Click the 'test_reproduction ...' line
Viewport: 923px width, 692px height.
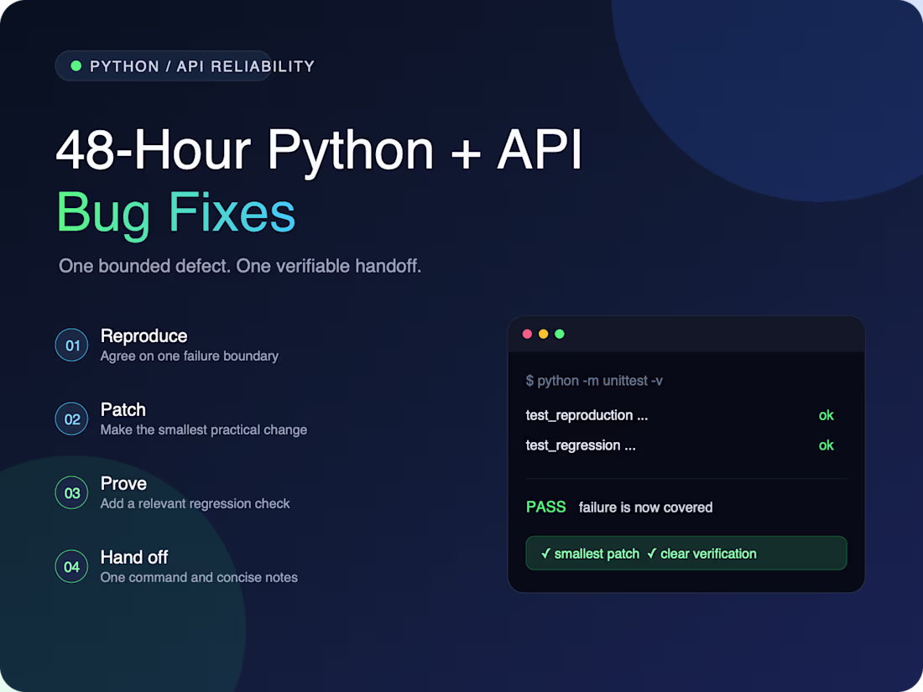[x=587, y=415]
